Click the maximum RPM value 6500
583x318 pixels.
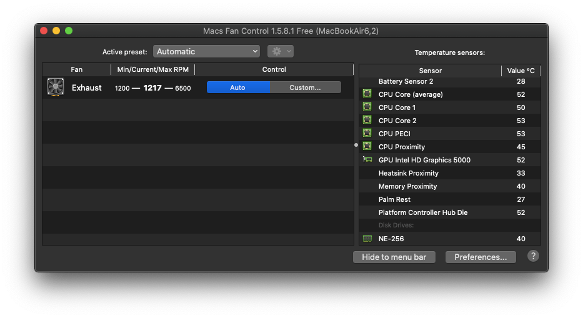[x=183, y=88]
